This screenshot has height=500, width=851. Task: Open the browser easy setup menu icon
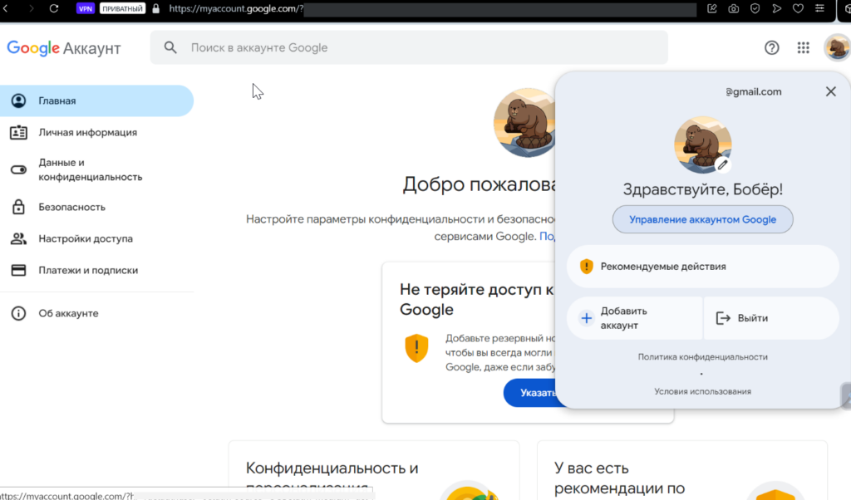click(819, 8)
